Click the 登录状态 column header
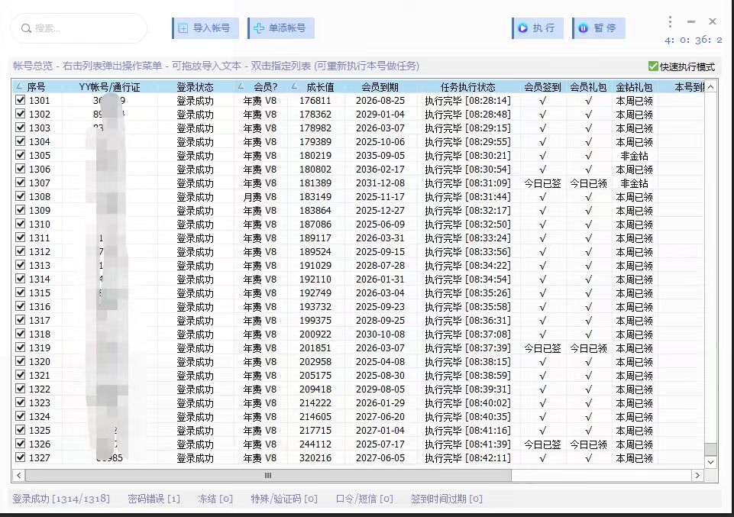Image resolution: width=734 pixels, height=517 pixels. pos(196,87)
